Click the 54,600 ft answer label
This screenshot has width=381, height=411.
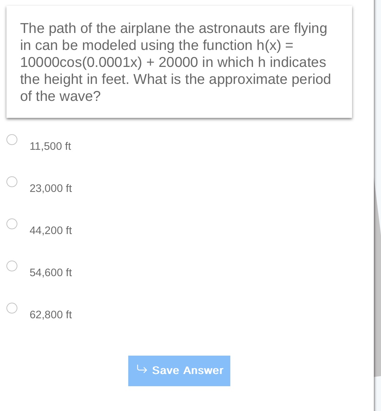[51, 272]
